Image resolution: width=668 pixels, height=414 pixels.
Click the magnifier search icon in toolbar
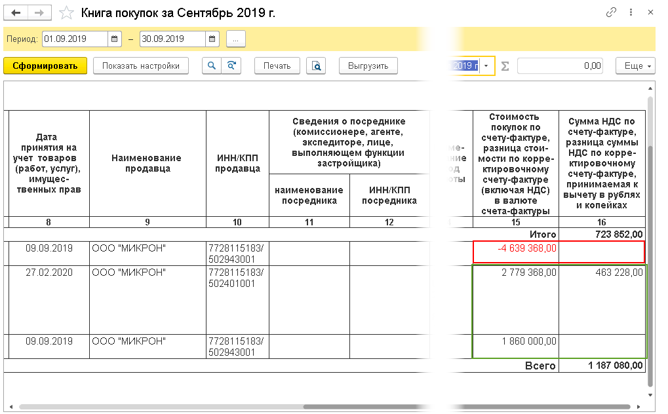[x=212, y=66]
